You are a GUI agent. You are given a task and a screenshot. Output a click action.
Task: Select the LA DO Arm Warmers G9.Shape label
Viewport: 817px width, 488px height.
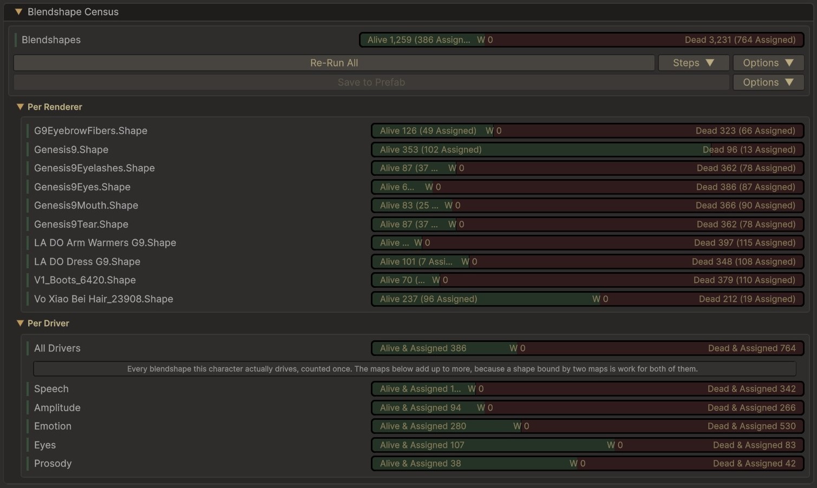tap(105, 243)
